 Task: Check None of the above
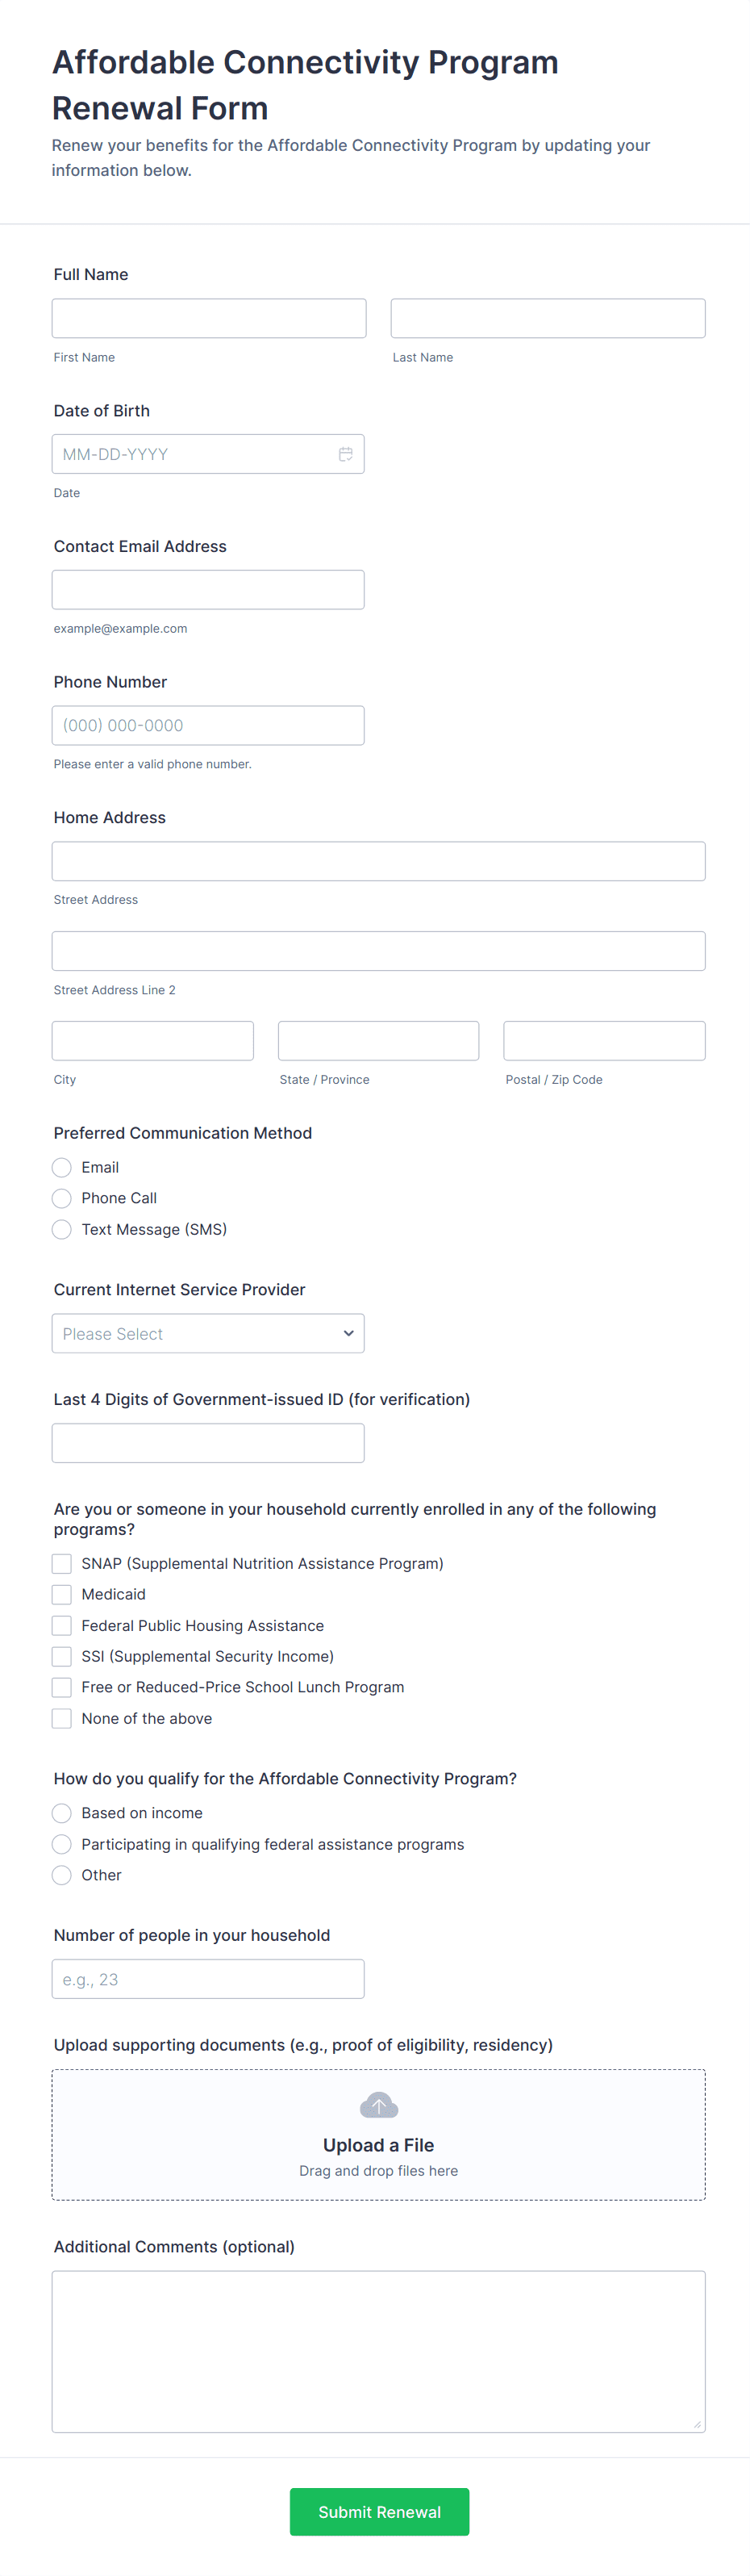click(x=62, y=1718)
